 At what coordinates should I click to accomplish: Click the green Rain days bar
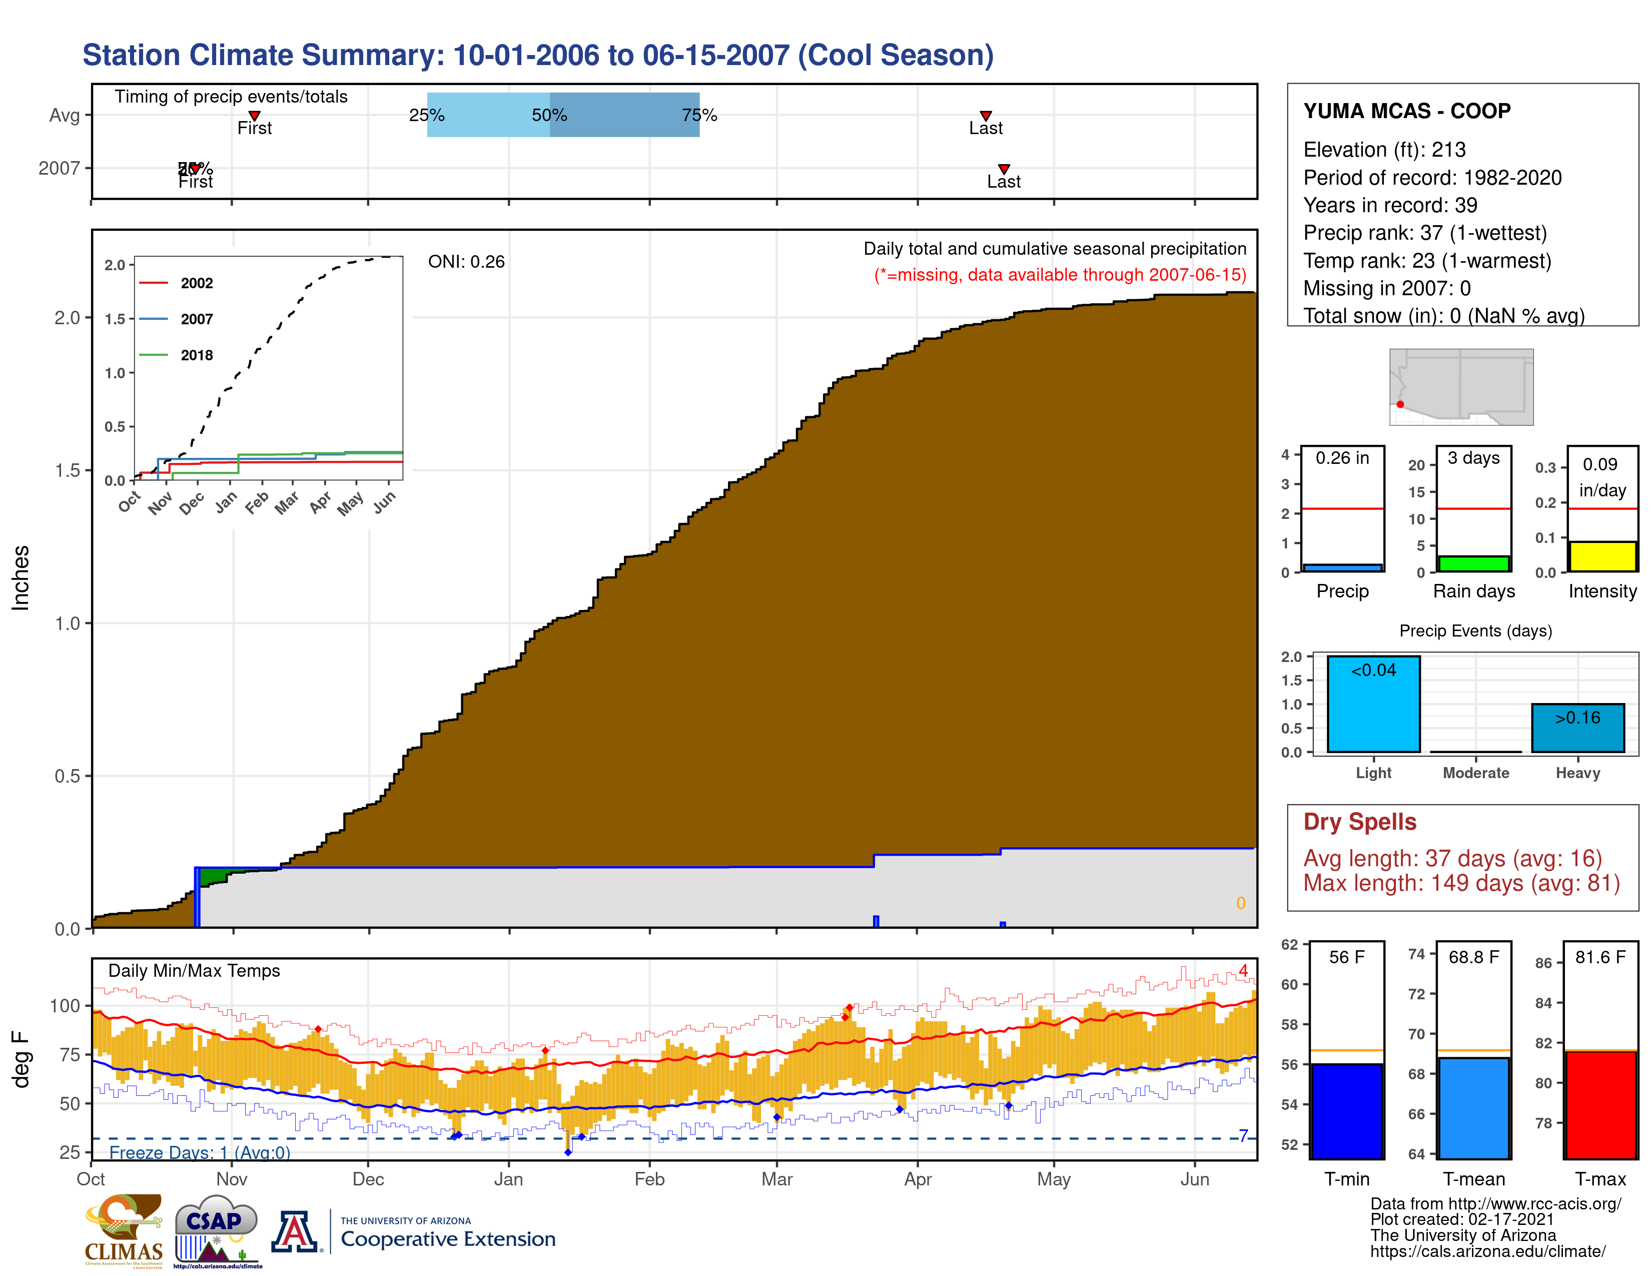click(x=1473, y=564)
